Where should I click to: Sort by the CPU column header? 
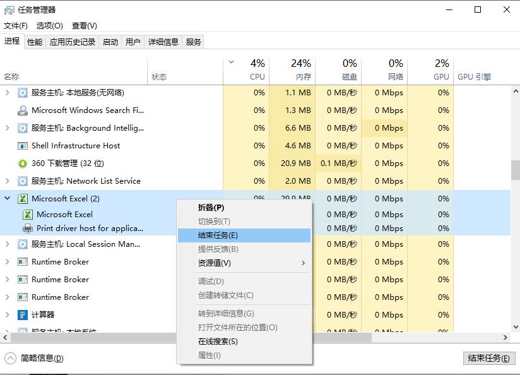coord(246,71)
